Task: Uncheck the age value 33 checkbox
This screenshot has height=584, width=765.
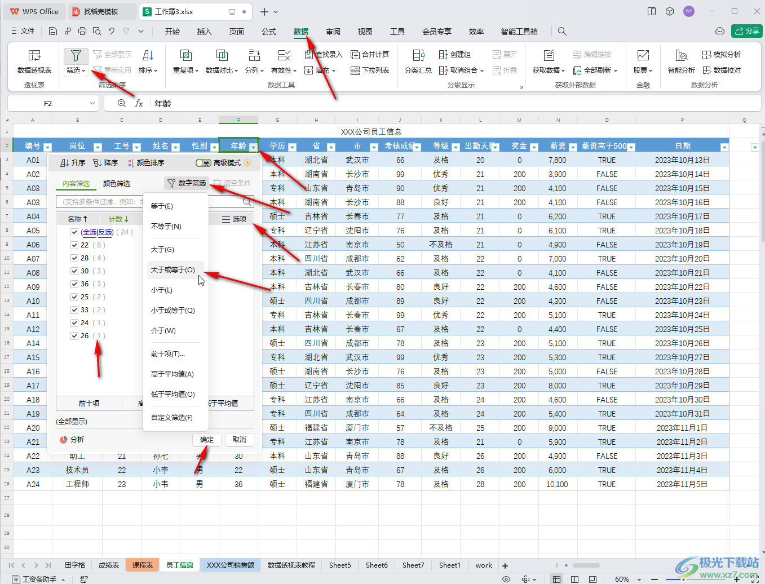Action: pos(74,310)
